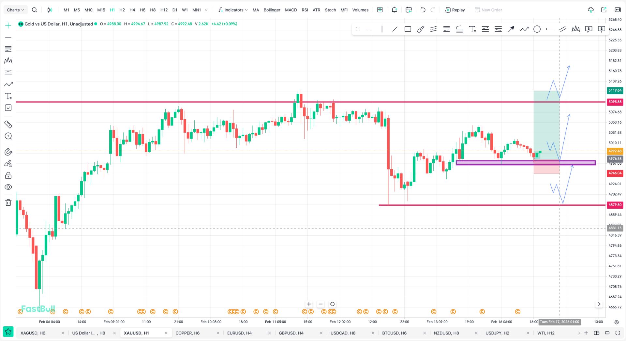
Task: Switch to the EURUSD, H4 tab
Action: pyautogui.click(x=239, y=333)
